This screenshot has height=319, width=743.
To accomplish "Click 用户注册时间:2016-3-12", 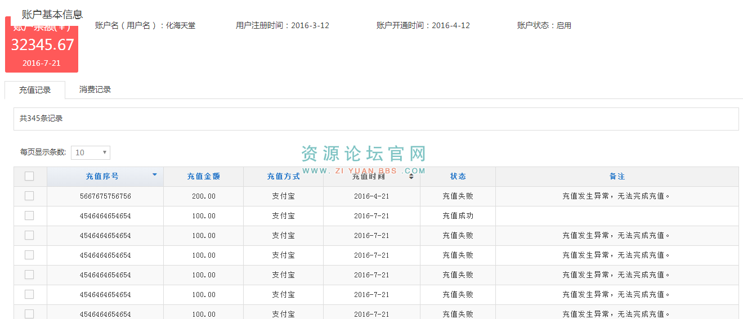I will [x=283, y=25].
